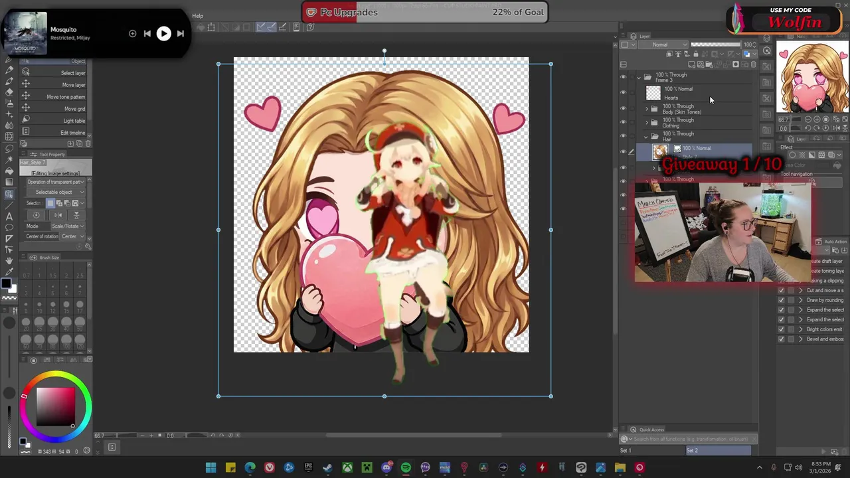850x478 pixels.
Task: Select the Fill bucket tool
Action: [x=9, y=172]
